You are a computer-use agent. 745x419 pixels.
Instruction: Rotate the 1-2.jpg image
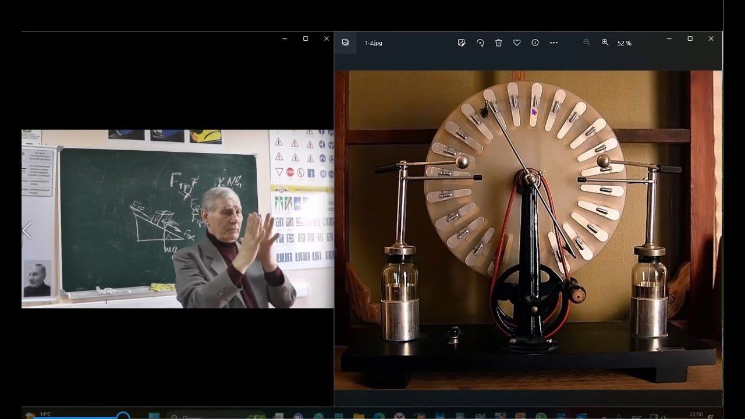480,42
